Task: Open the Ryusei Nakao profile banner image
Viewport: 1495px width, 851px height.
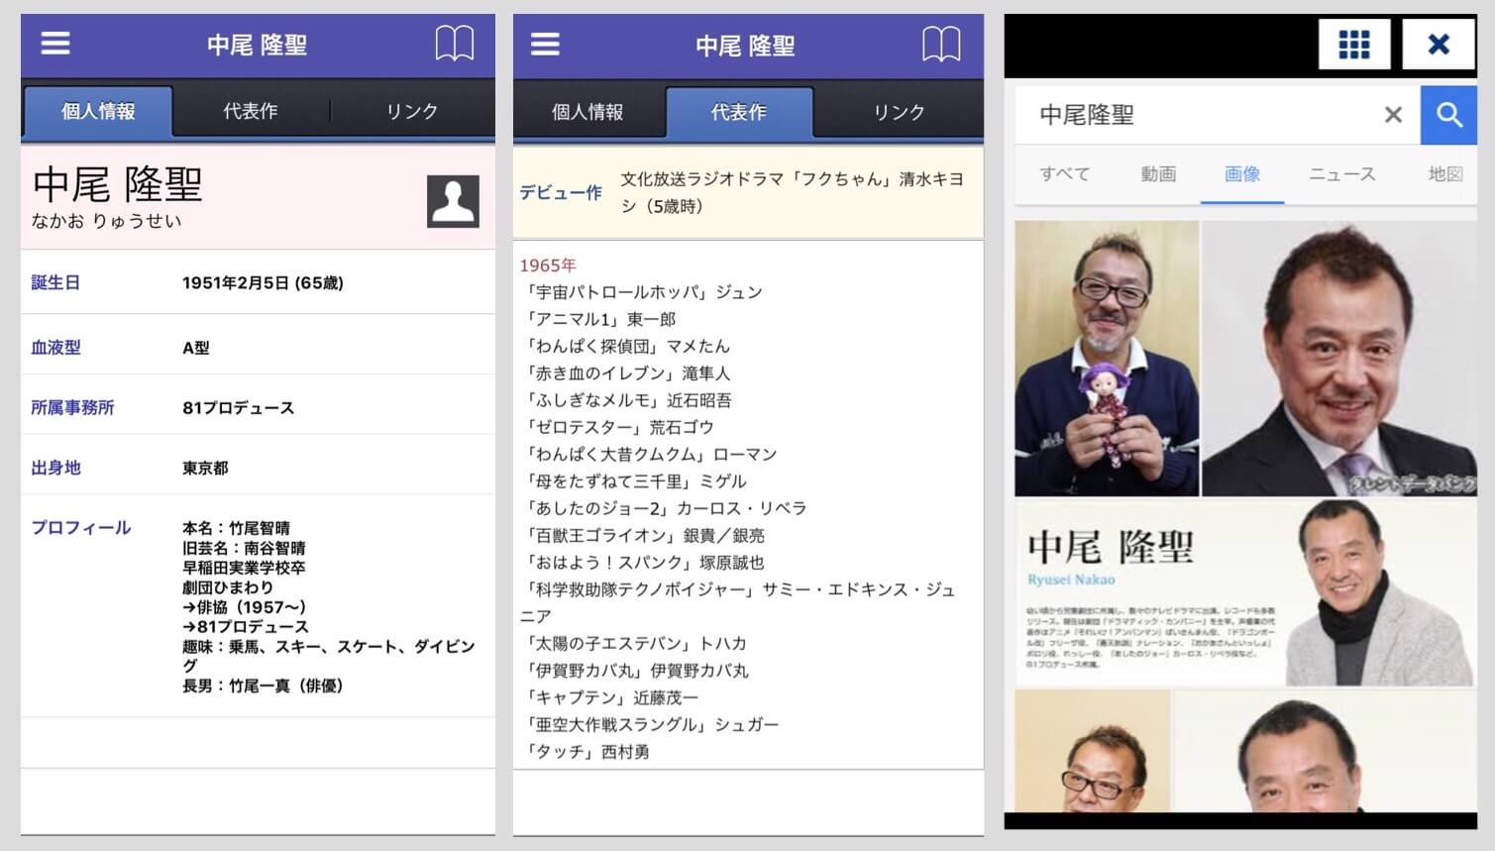Action: [x=1244, y=592]
